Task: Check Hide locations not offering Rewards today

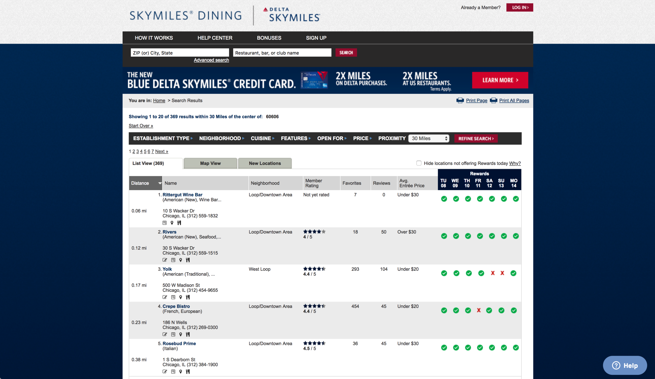Action: [x=419, y=163]
